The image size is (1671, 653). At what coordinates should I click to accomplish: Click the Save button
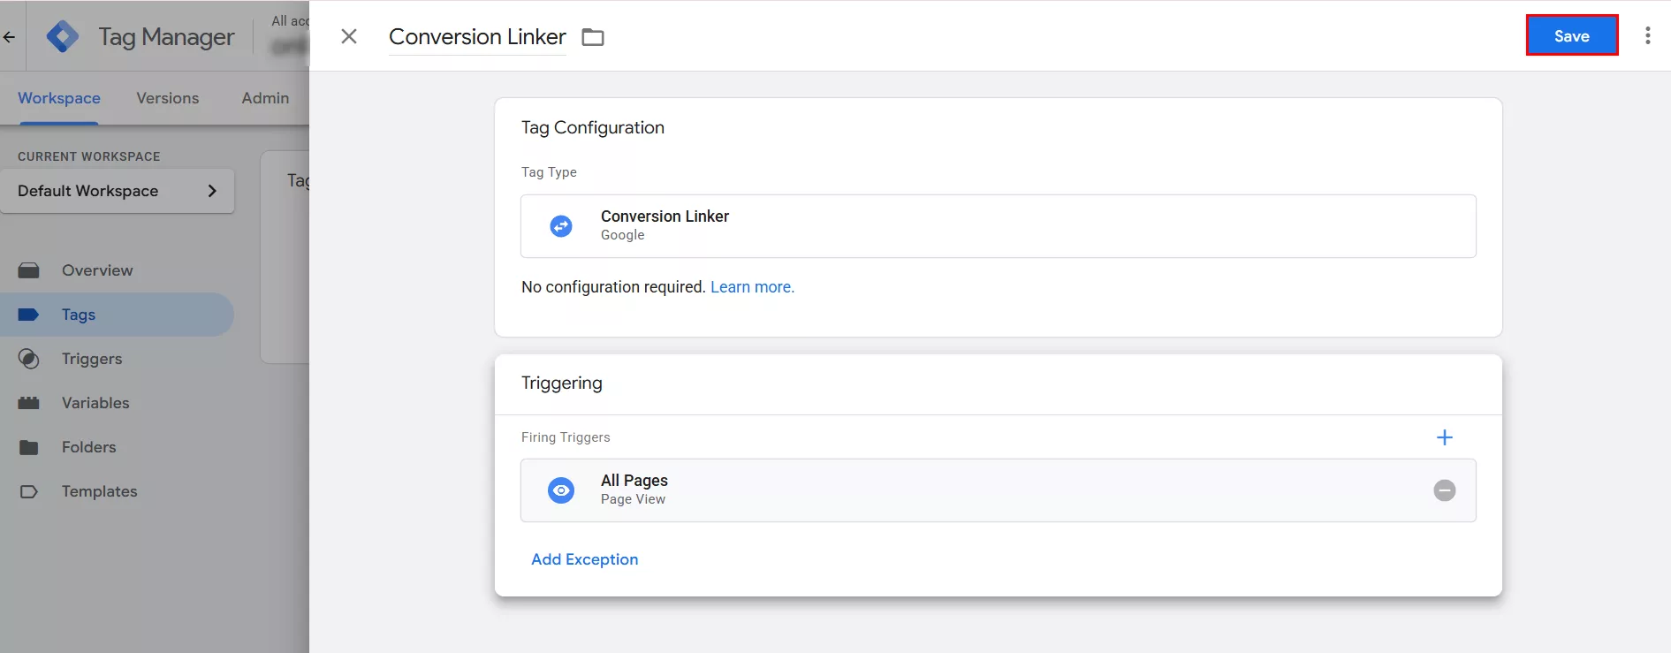point(1571,36)
